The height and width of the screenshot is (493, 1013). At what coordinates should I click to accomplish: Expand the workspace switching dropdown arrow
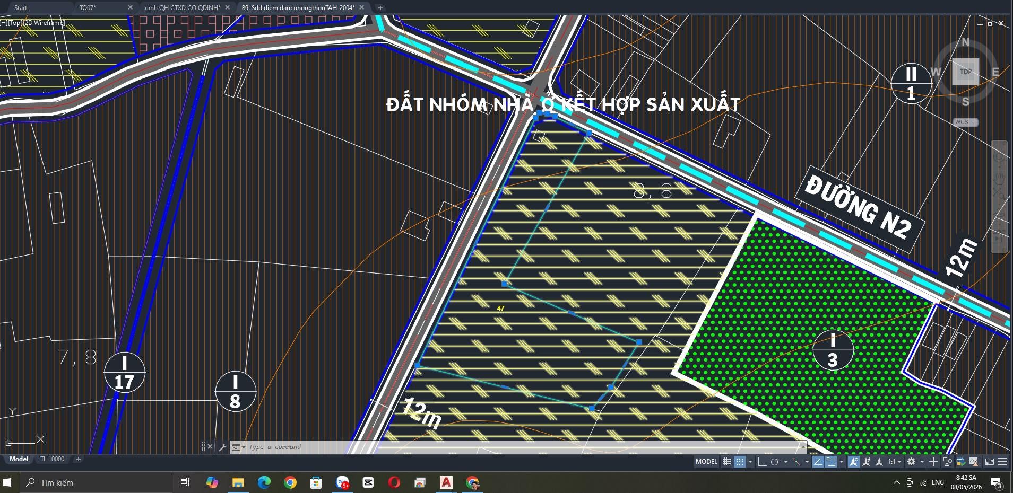(922, 462)
